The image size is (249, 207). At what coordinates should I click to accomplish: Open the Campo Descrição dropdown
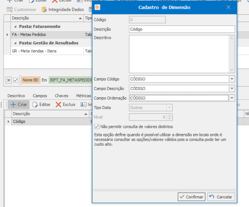pyautogui.click(x=232, y=89)
